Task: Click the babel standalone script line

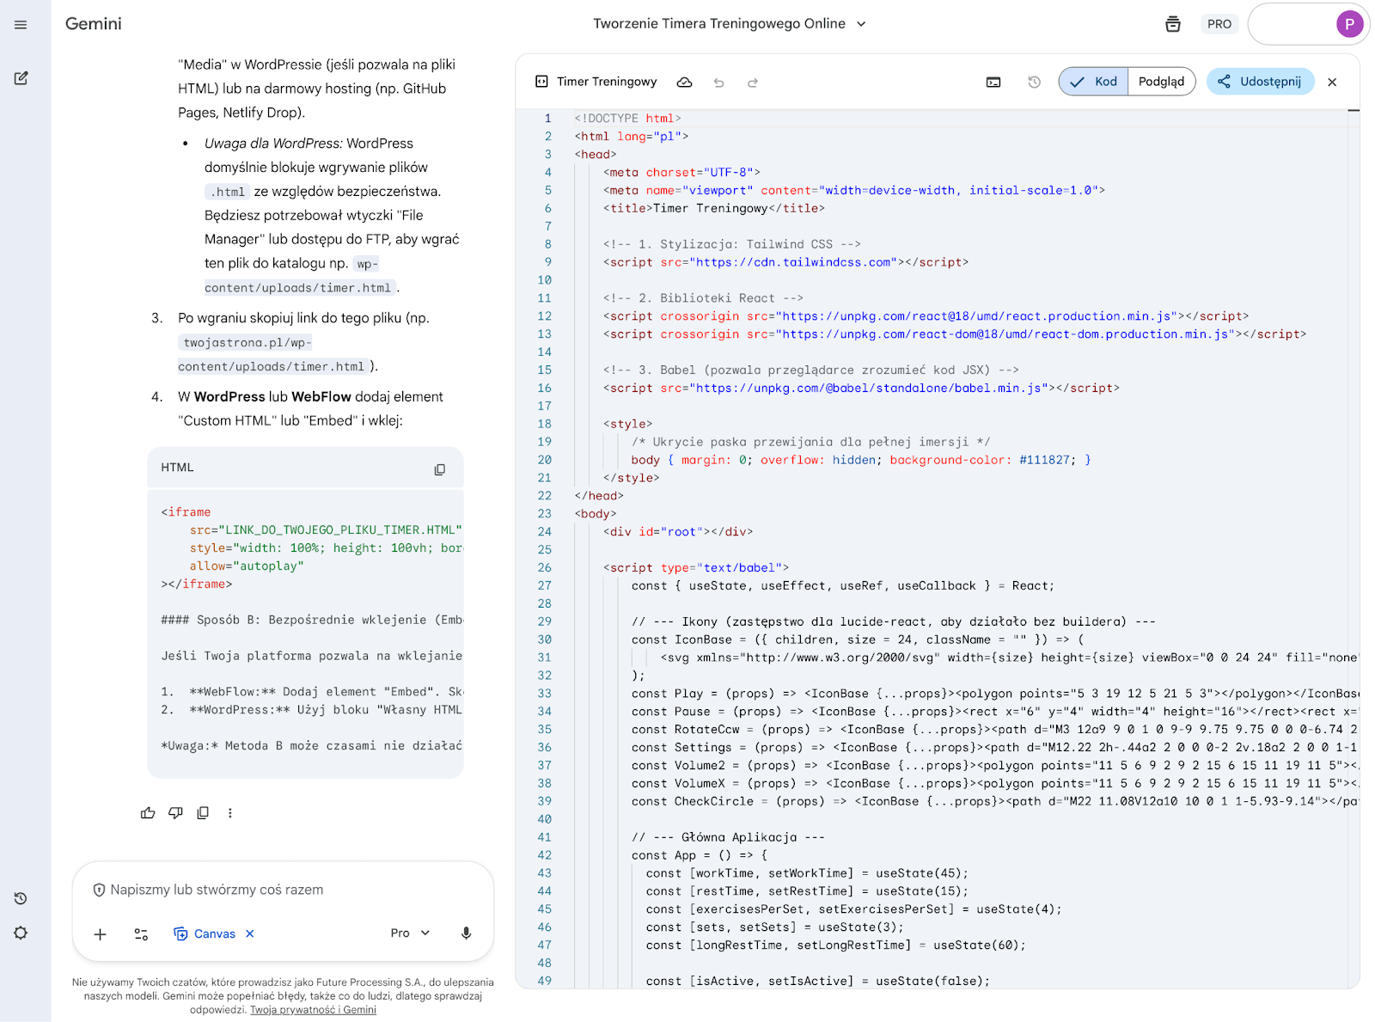Action: (x=861, y=389)
